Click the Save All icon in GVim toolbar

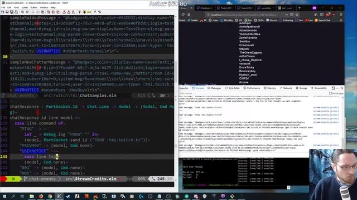pyautogui.click(x=12, y=12)
